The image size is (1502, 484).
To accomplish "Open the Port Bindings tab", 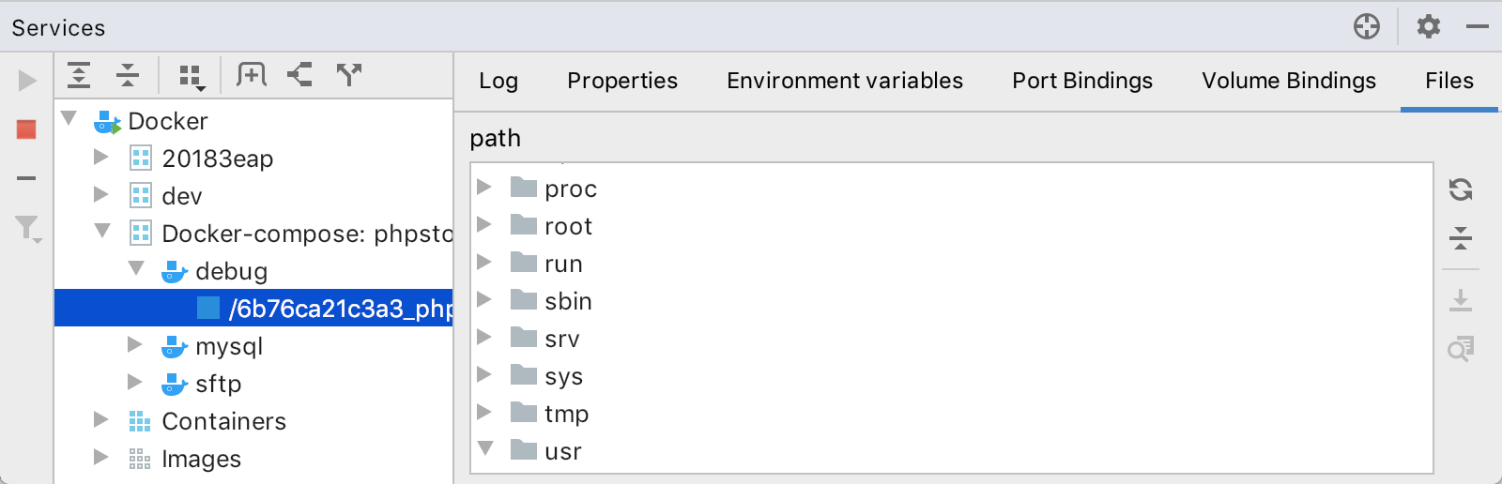I will (x=1081, y=81).
